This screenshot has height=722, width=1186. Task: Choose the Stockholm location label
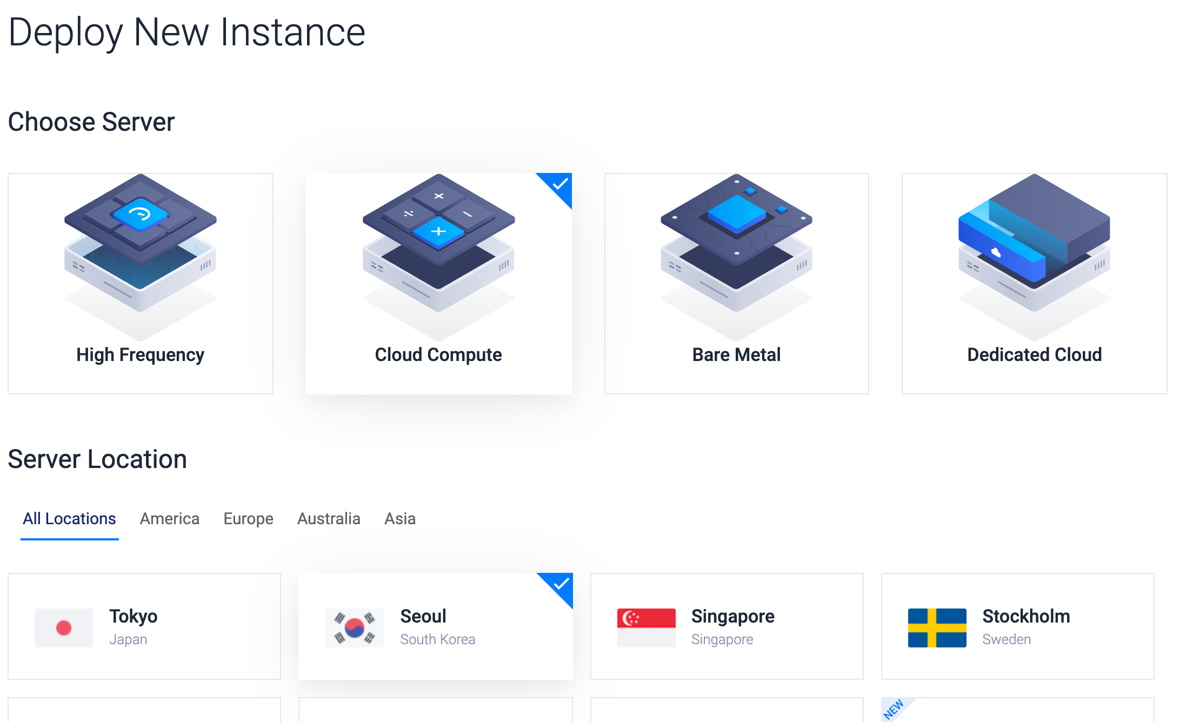(x=1025, y=616)
